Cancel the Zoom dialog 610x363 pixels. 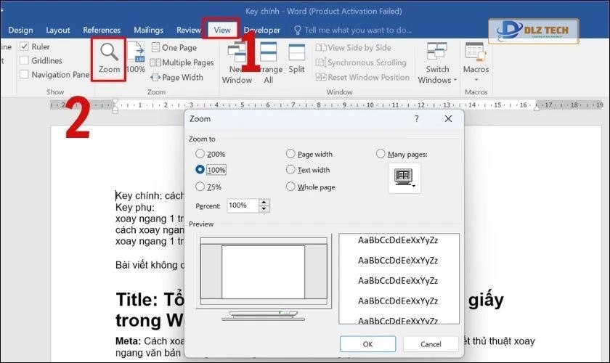431,344
